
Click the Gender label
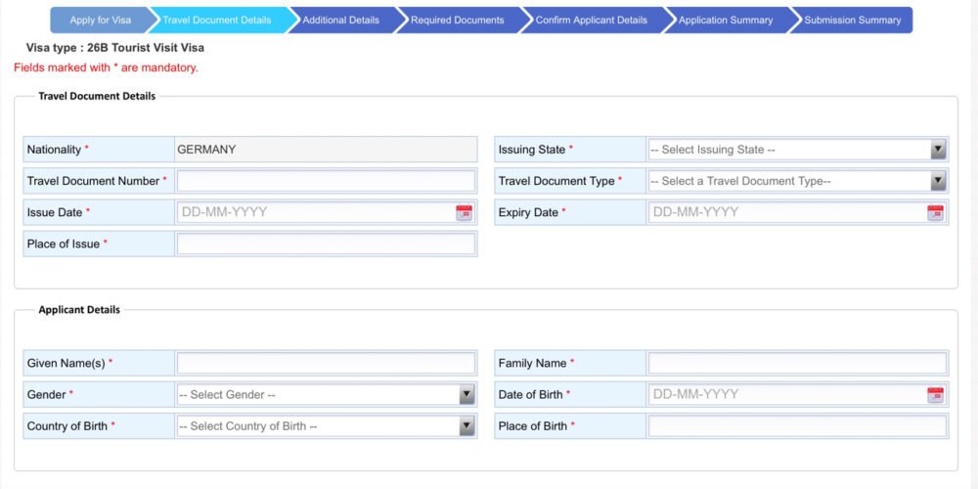(x=47, y=395)
